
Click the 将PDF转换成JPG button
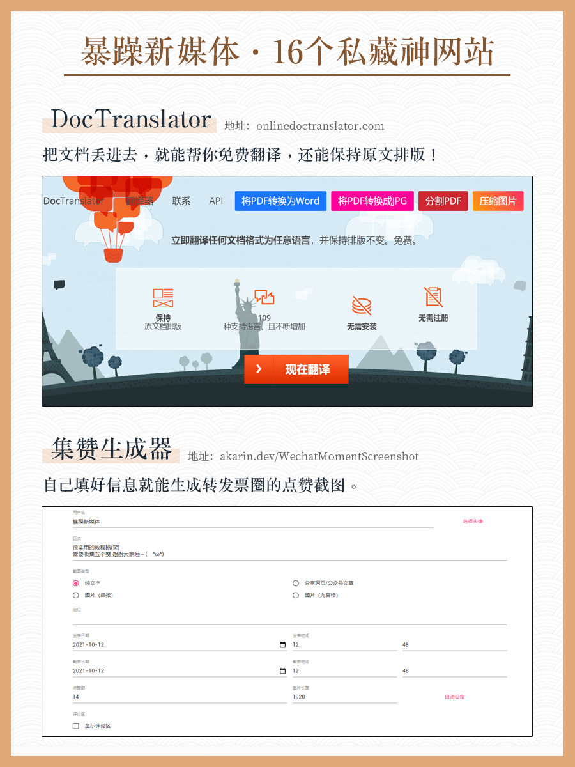coord(372,201)
